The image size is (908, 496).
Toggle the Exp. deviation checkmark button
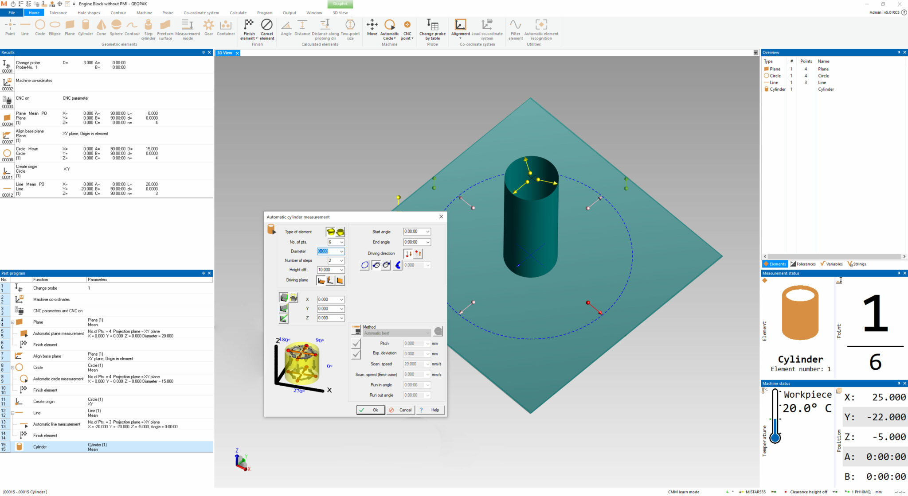point(356,354)
